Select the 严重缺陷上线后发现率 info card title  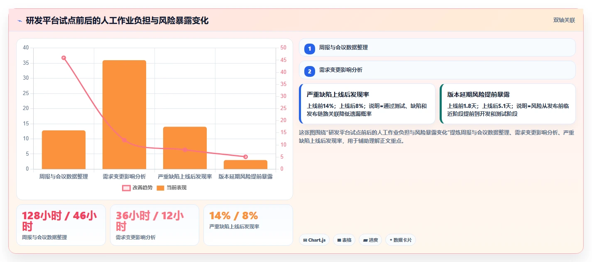[x=338, y=95]
